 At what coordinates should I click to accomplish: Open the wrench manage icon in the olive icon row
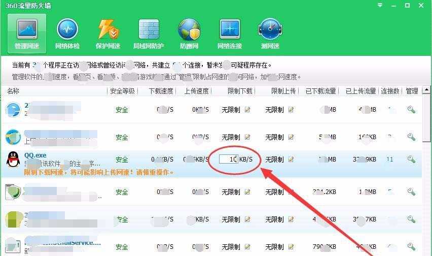411,219
